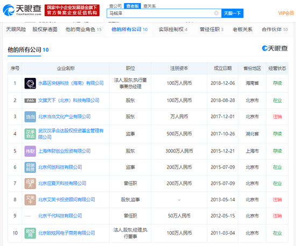The image size is (296, 246).
Task: Open the 伟财 company logo icon
Action: pos(30,151)
